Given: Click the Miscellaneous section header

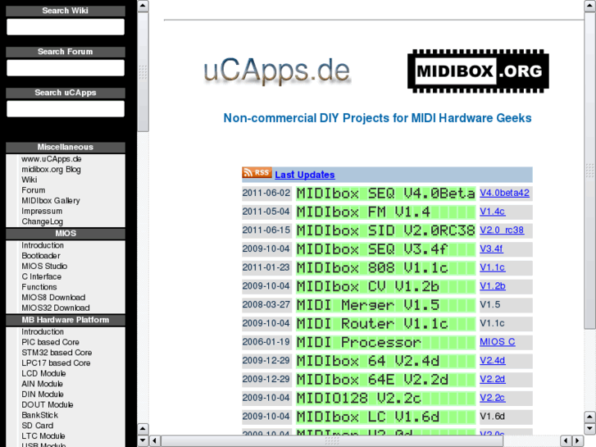Looking at the screenshot, I should [66, 148].
